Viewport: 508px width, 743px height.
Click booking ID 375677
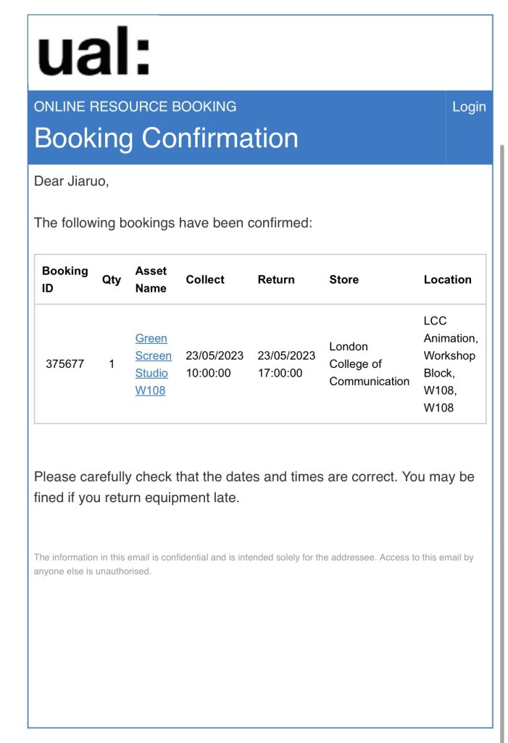[x=65, y=364]
